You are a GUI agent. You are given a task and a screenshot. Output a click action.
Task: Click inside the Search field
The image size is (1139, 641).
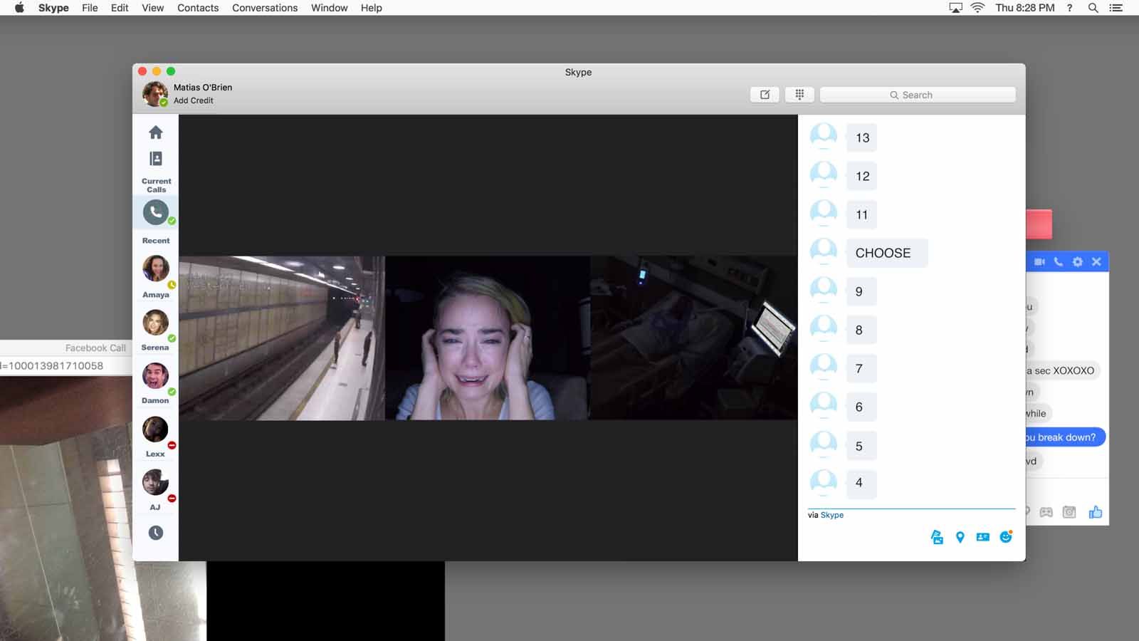[x=917, y=94]
